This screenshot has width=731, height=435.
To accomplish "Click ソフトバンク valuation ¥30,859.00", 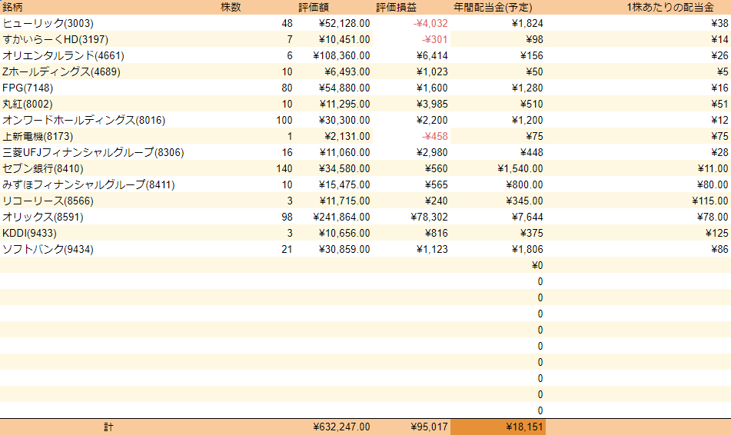I will 344,250.
